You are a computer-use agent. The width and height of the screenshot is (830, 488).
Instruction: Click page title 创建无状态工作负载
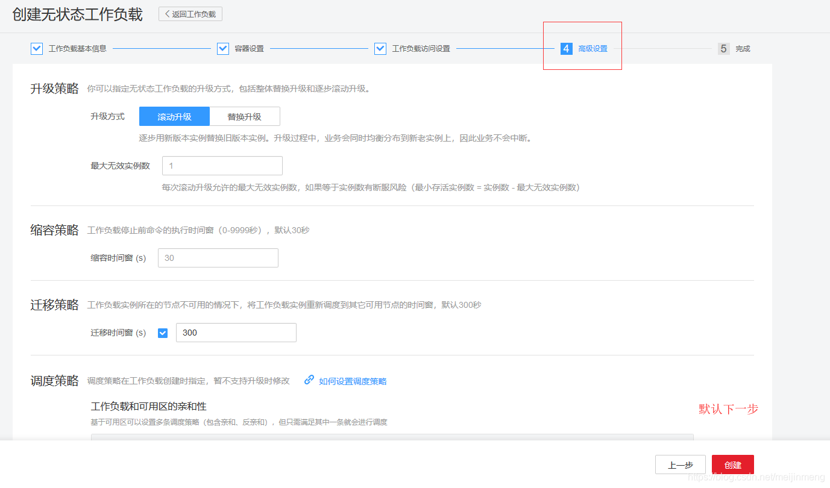coord(78,14)
